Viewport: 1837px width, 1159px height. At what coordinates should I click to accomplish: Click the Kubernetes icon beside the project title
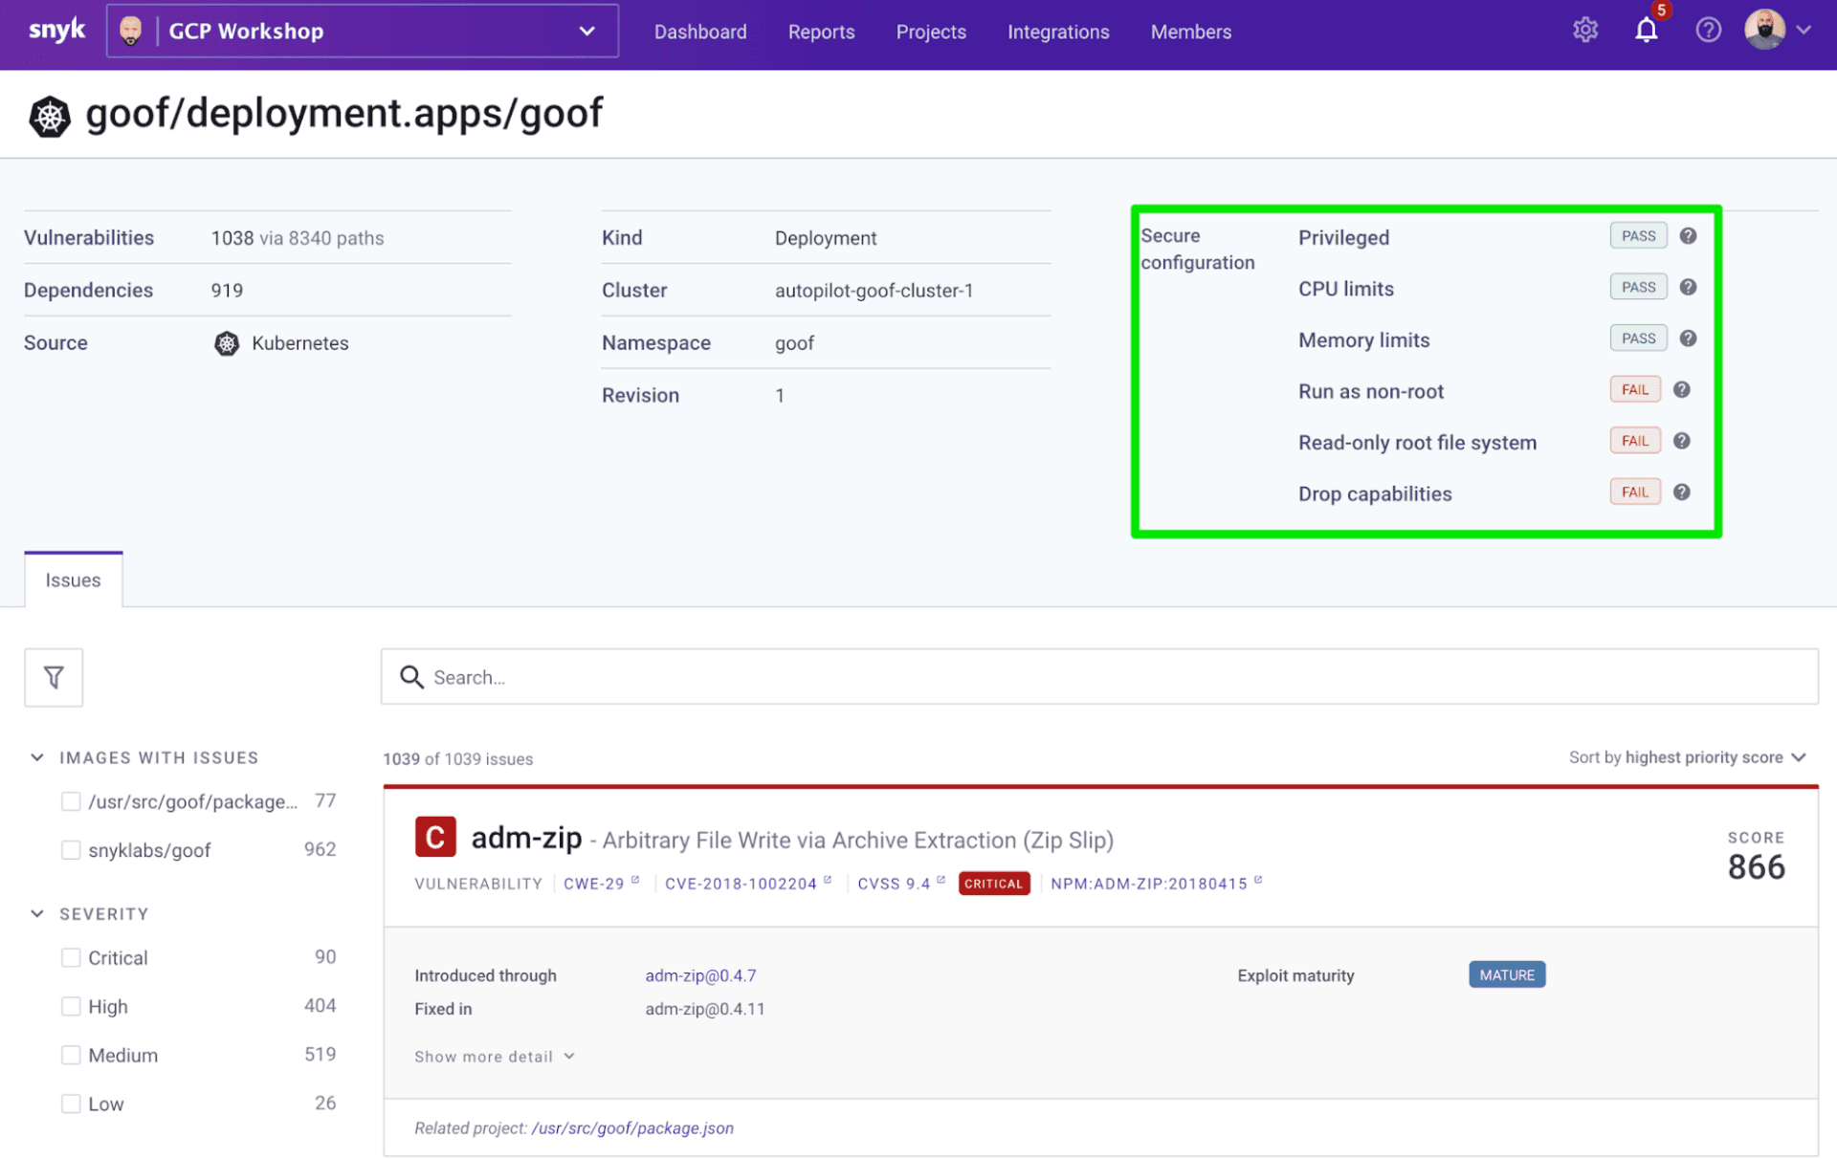[x=50, y=117]
